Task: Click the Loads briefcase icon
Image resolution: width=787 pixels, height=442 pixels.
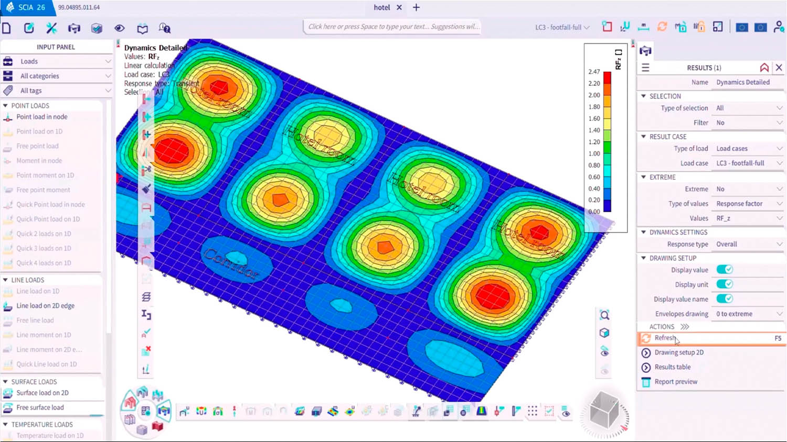Action: [8, 61]
